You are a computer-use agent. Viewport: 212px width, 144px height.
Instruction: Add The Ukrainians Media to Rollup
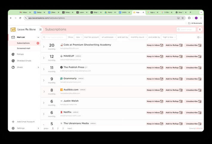[x=174, y=124]
